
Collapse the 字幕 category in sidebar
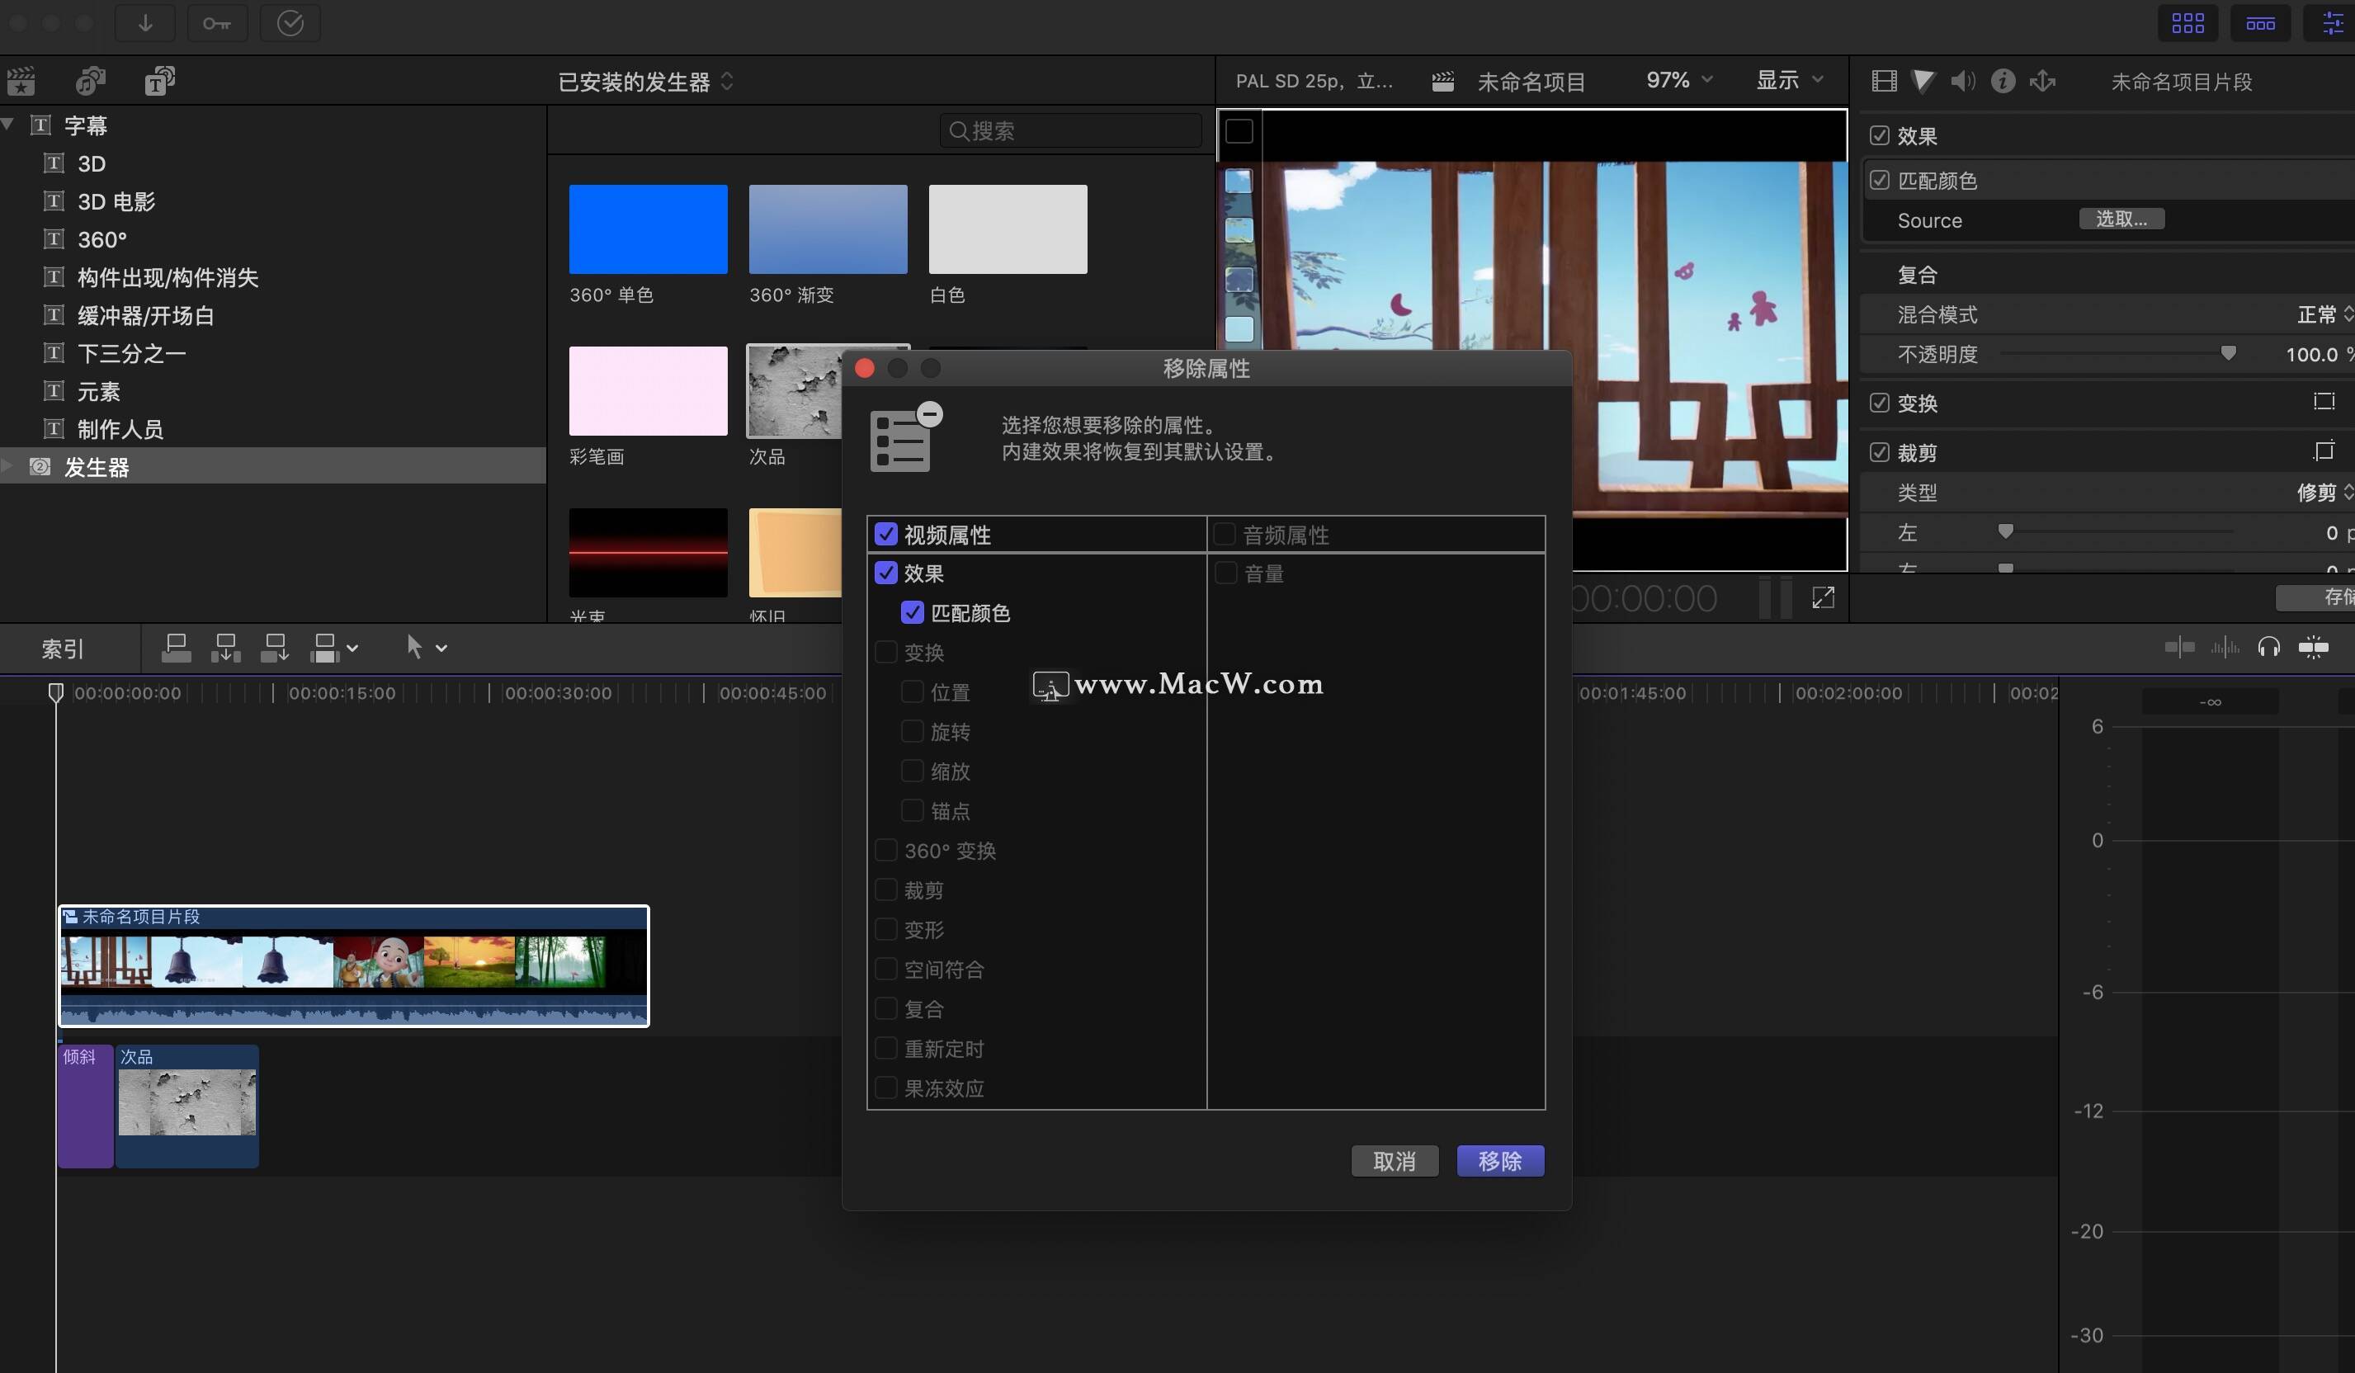click(x=8, y=125)
